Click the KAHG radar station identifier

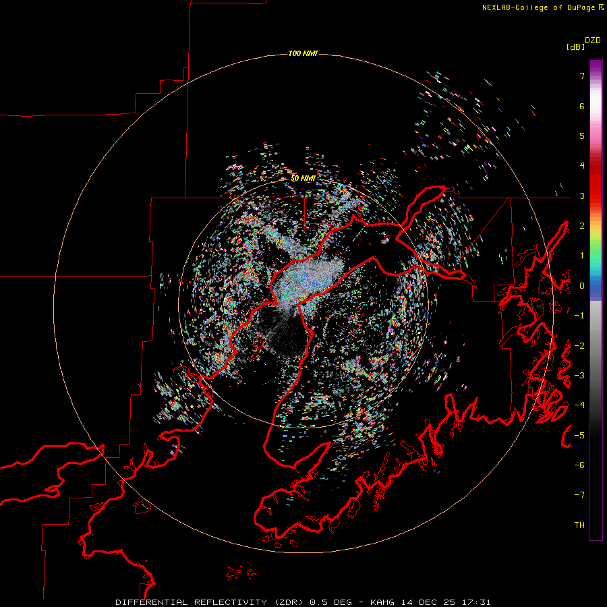382,602
